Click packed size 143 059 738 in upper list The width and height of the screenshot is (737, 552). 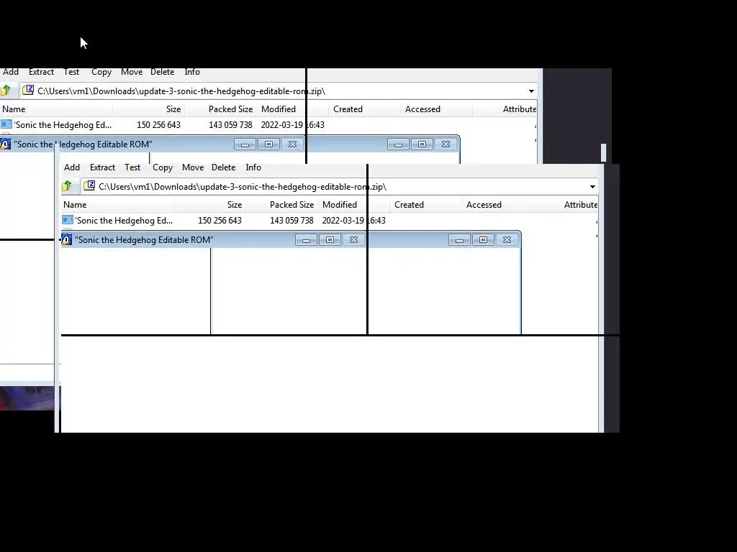(x=230, y=124)
